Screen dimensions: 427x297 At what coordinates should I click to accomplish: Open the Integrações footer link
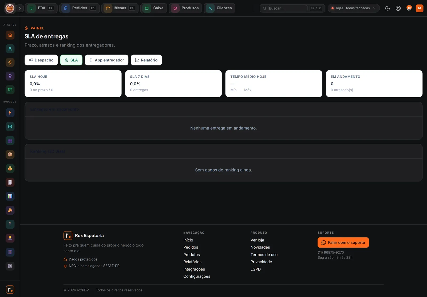click(194, 269)
